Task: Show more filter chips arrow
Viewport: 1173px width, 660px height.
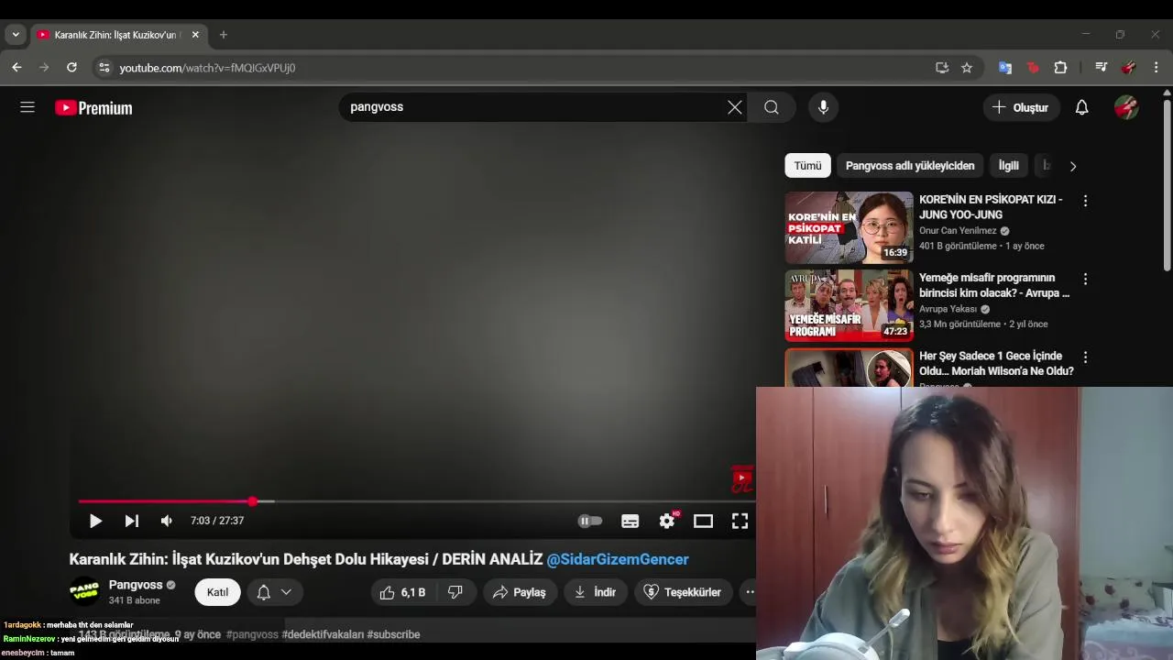Action: (1073, 166)
